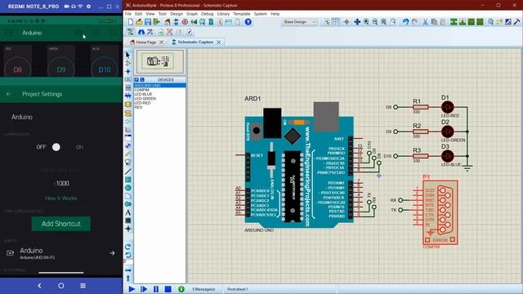Click the Undo arrow icon

click(405, 22)
